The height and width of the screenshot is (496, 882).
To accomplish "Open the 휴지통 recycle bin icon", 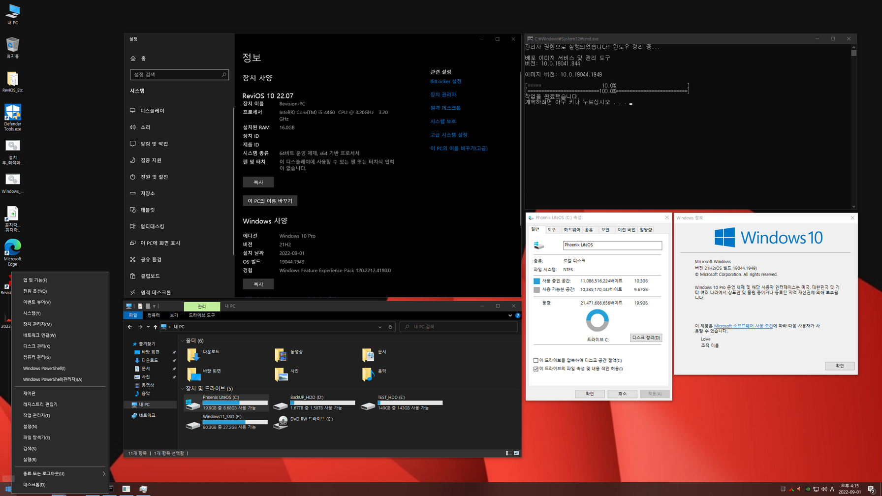I will [12, 48].
